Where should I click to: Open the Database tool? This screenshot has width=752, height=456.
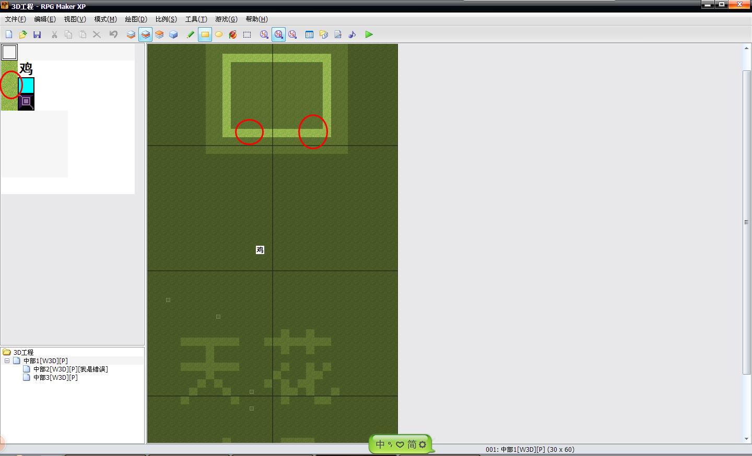tap(309, 34)
